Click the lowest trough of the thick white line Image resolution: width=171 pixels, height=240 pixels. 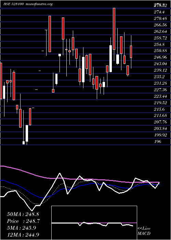[32, 211]
